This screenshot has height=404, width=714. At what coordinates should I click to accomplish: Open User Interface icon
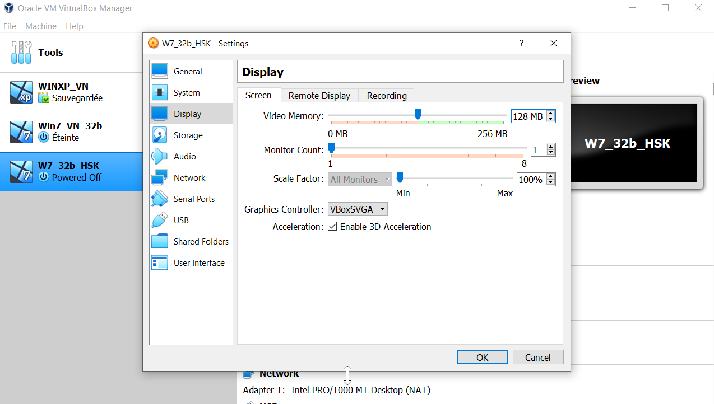(160, 262)
